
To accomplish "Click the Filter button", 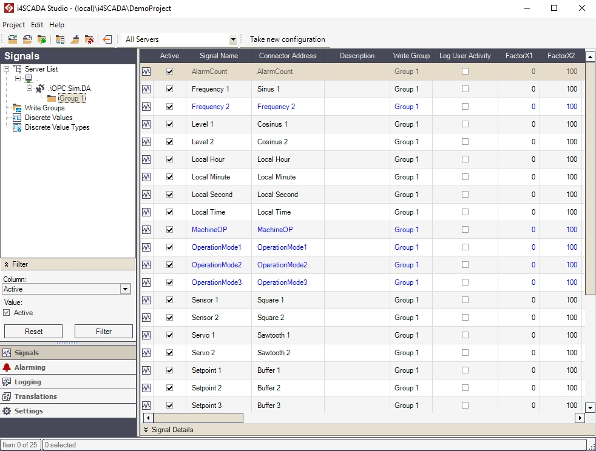I will [x=104, y=331].
